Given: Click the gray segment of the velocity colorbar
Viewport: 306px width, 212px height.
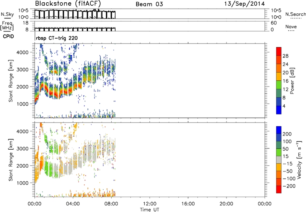Looking at the screenshot, I should [279, 160].
